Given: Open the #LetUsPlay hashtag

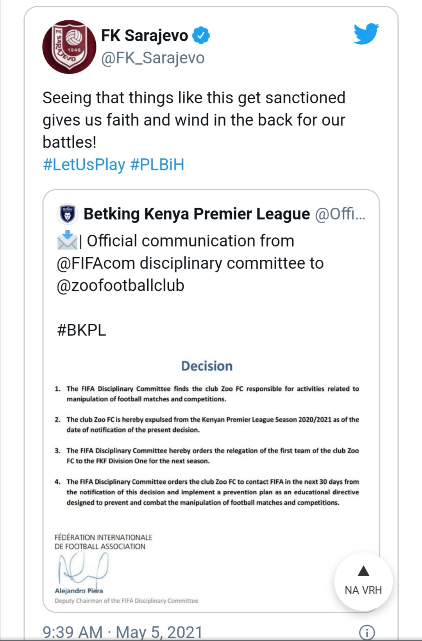Looking at the screenshot, I should click(x=84, y=165).
